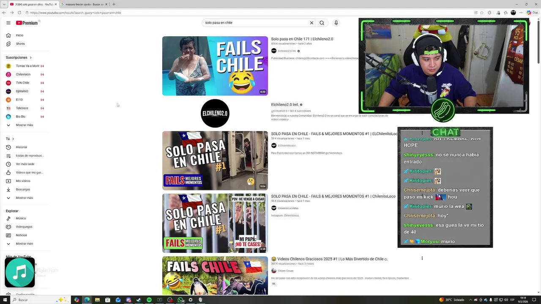Click the Windows taskbar Buscar search box
541x304 pixels.
40,300
